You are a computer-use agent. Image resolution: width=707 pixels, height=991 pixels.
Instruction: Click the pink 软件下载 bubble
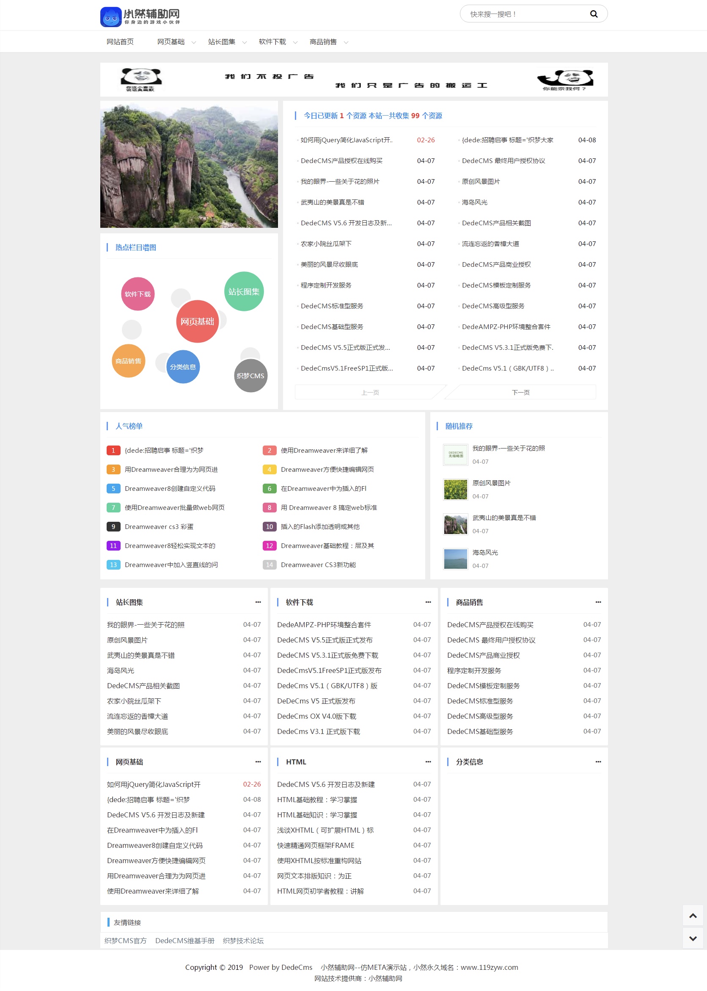click(x=138, y=294)
